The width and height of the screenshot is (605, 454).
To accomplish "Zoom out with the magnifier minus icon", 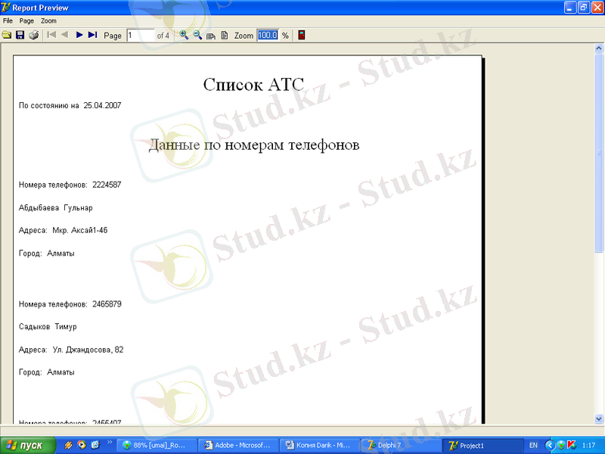I will 197,35.
